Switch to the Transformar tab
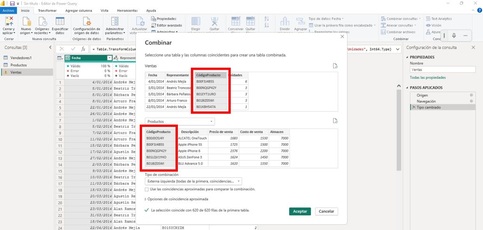The height and width of the screenshot is (230, 483). (x=47, y=10)
